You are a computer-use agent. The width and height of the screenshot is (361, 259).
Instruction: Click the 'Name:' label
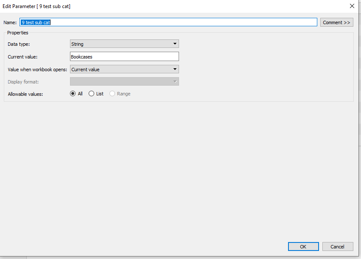coord(10,22)
